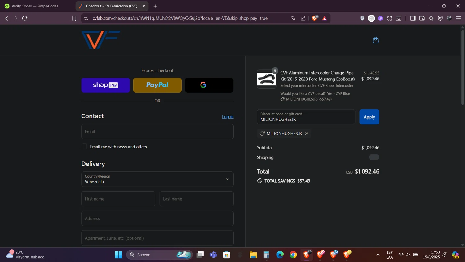Open the volume mute icon in tray
Viewport: 465px width, 262px height.
(408, 255)
